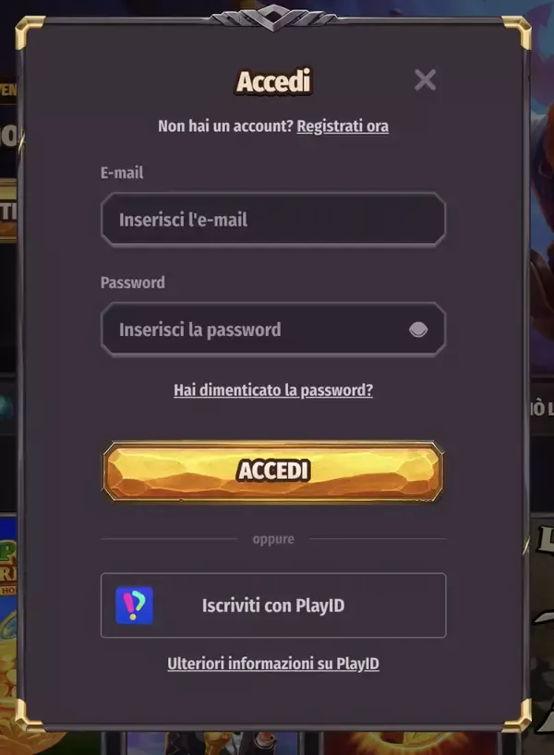The height and width of the screenshot is (755, 554).
Task: Close the Accedi dialog with the X
Action: 425,80
